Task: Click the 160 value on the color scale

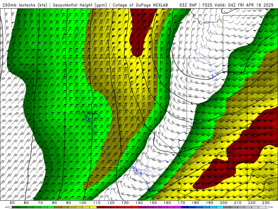Action: pyautogui.click(x=167, y=203)
